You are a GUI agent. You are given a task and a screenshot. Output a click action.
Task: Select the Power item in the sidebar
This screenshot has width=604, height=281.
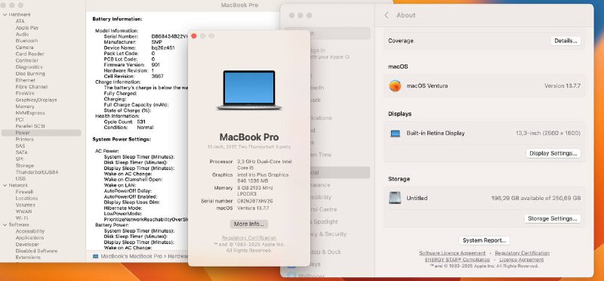(x=42, y=133)
